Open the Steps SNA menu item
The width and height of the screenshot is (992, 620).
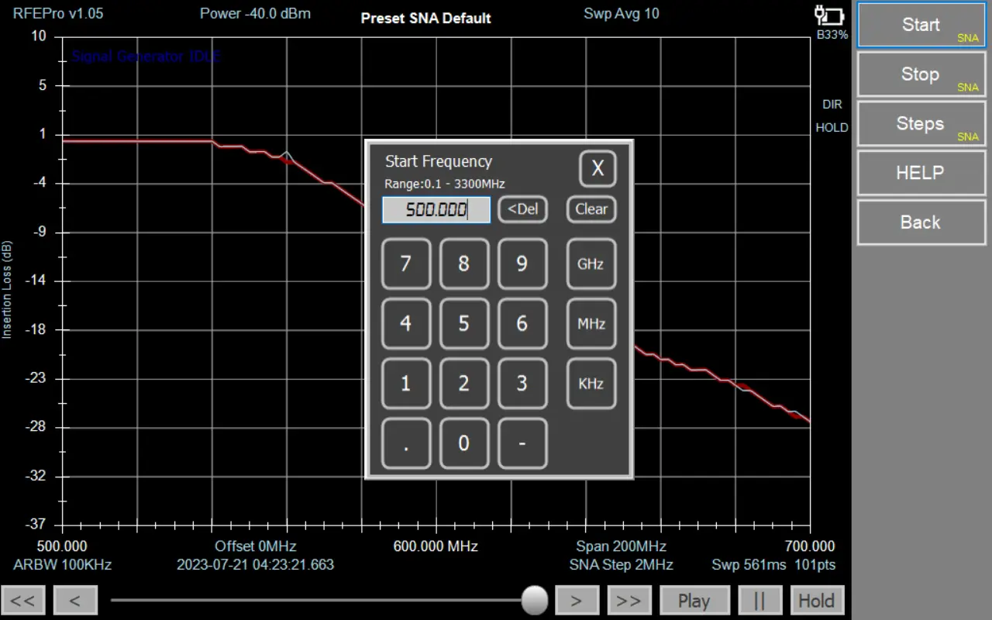(921, 124)
